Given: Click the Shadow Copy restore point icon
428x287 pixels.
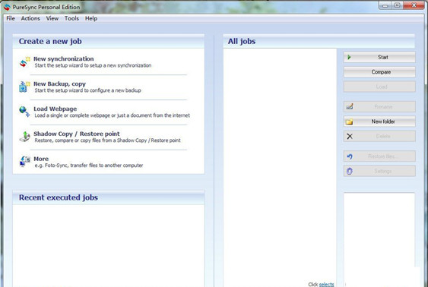Looking at the screenshot, I should 24,137.
